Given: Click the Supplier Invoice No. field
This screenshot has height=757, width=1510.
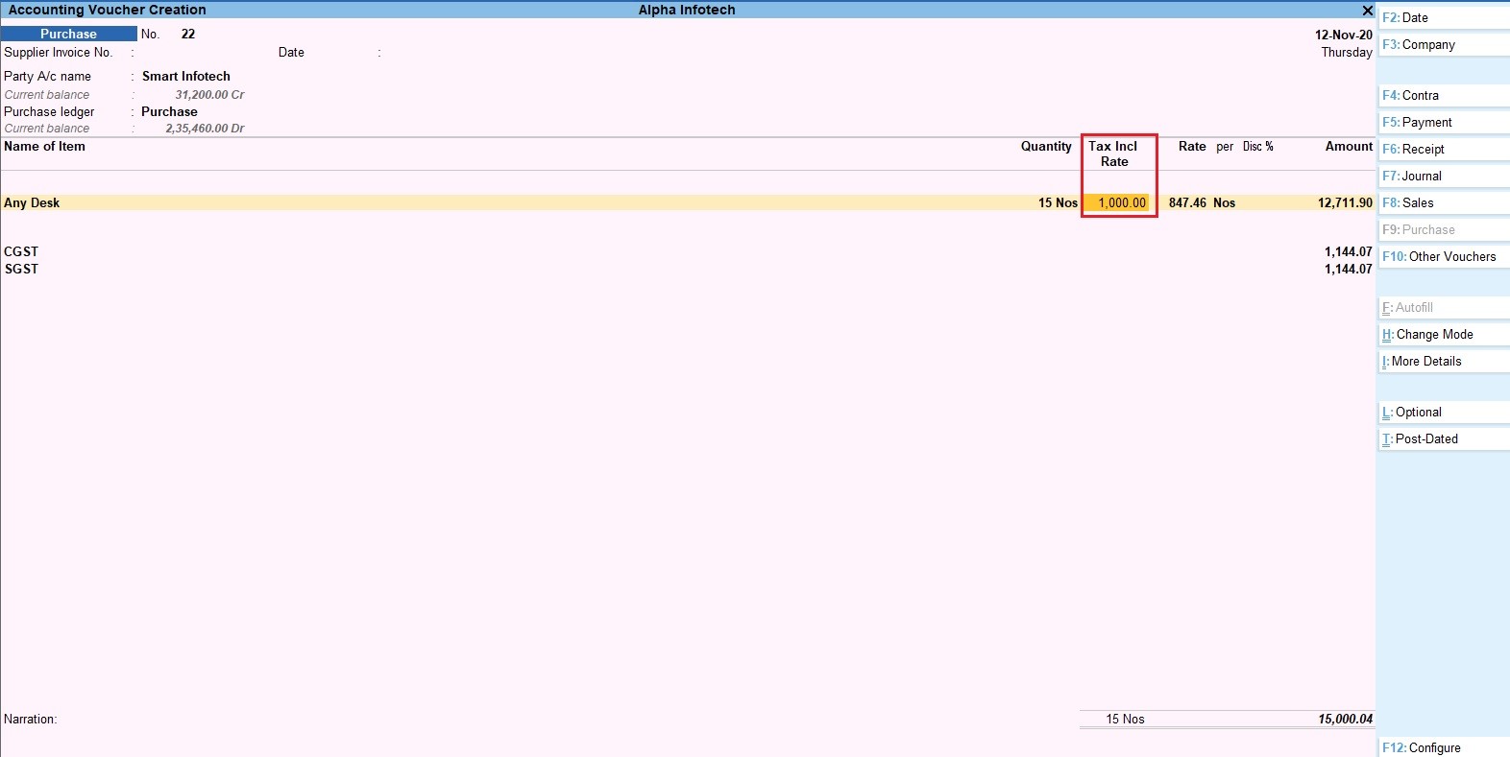Looking at the screenshot, I should tap(192, 53).
